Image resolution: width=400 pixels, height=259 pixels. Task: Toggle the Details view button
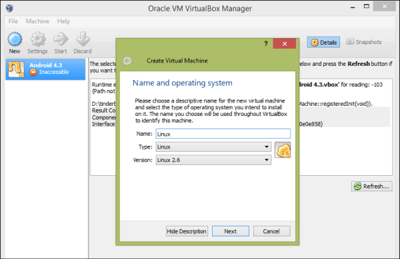[323, 42]
